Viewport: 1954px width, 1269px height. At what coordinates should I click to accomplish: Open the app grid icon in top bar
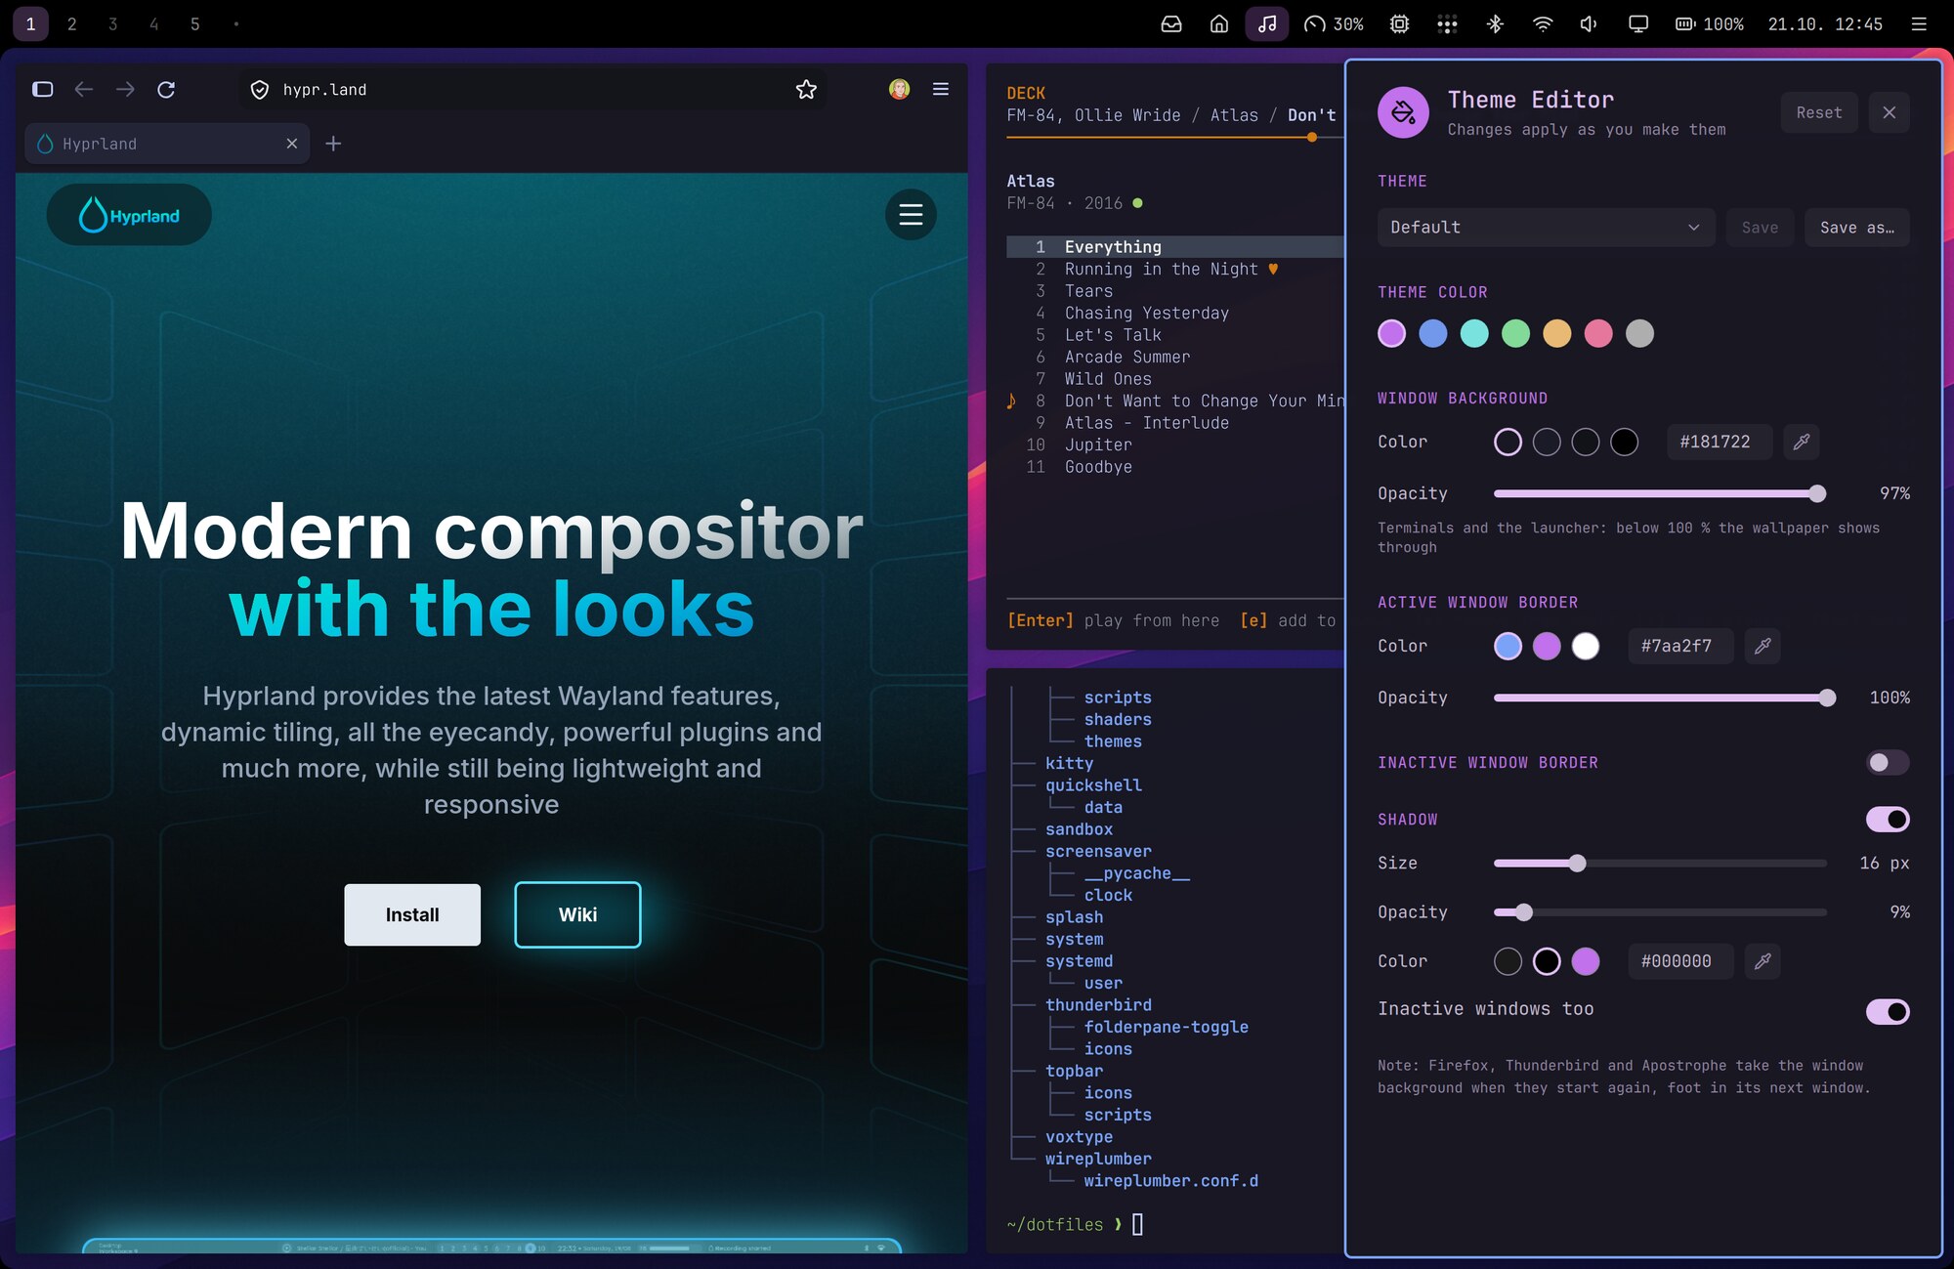pos(1447,24)
